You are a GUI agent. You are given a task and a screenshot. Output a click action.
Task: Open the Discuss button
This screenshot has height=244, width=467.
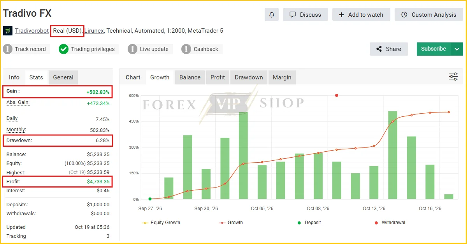[305, 15]
